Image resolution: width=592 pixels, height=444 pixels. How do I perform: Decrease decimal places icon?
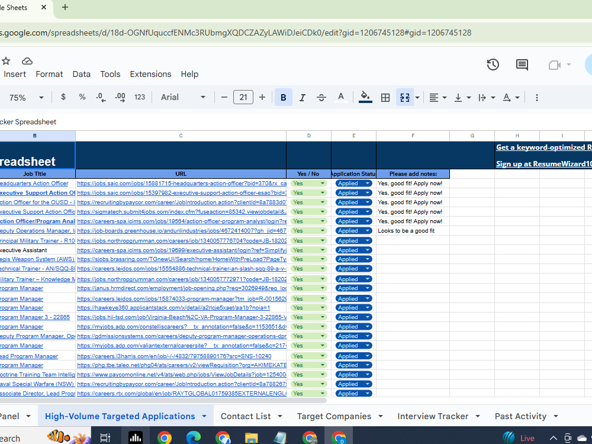pos(101,98)
